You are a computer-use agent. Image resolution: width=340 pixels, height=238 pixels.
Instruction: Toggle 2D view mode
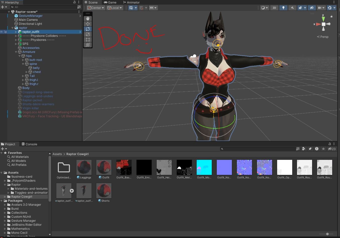point(274,8)
